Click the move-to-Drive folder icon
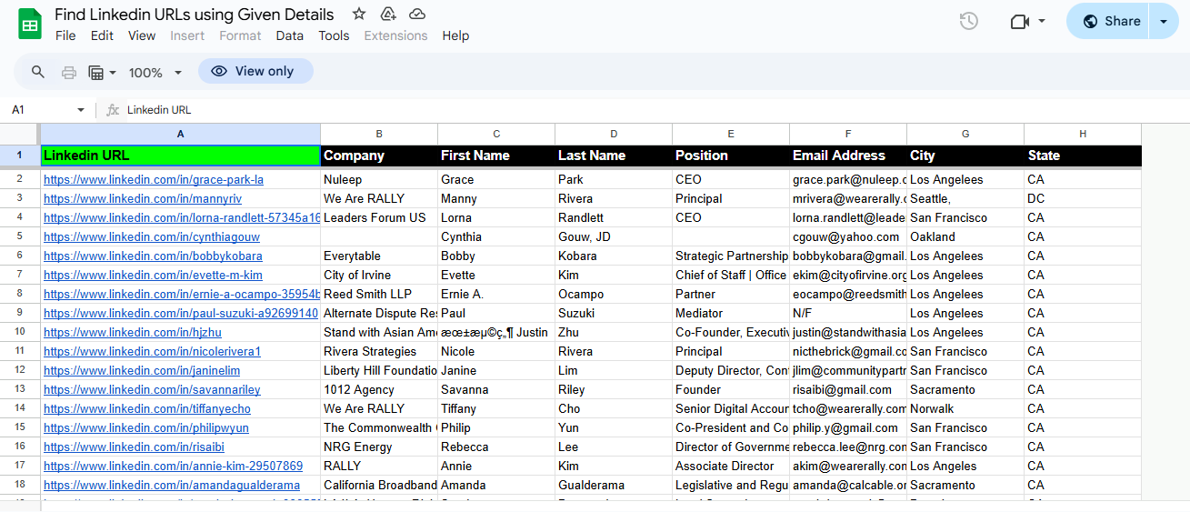1190x512 pixels. coord(388,15)
